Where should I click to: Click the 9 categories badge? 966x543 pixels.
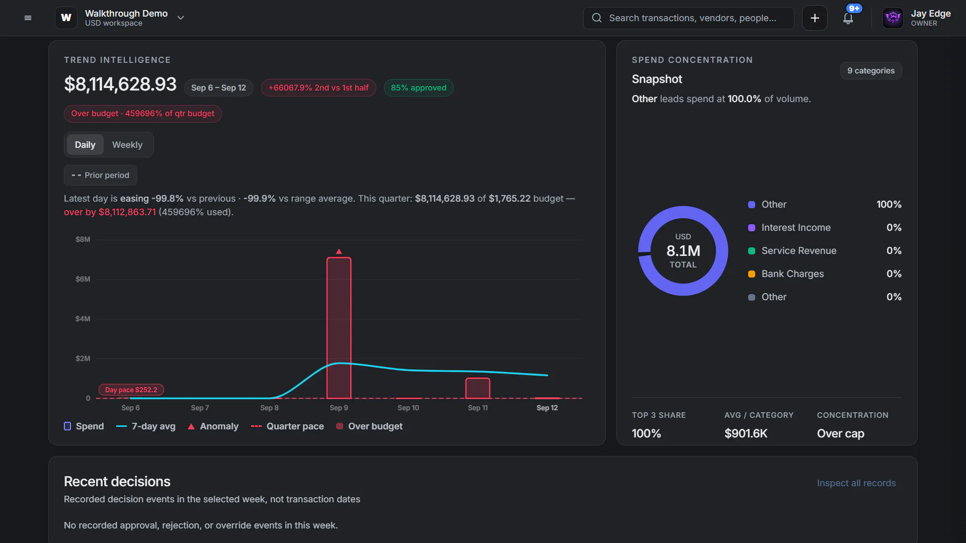point(871,71)
